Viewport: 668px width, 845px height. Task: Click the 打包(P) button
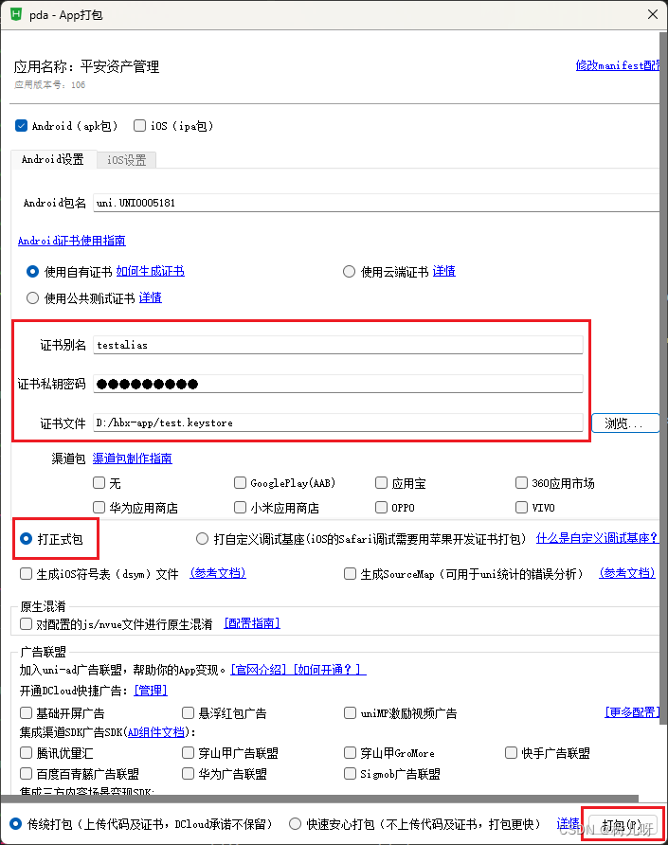623,825
